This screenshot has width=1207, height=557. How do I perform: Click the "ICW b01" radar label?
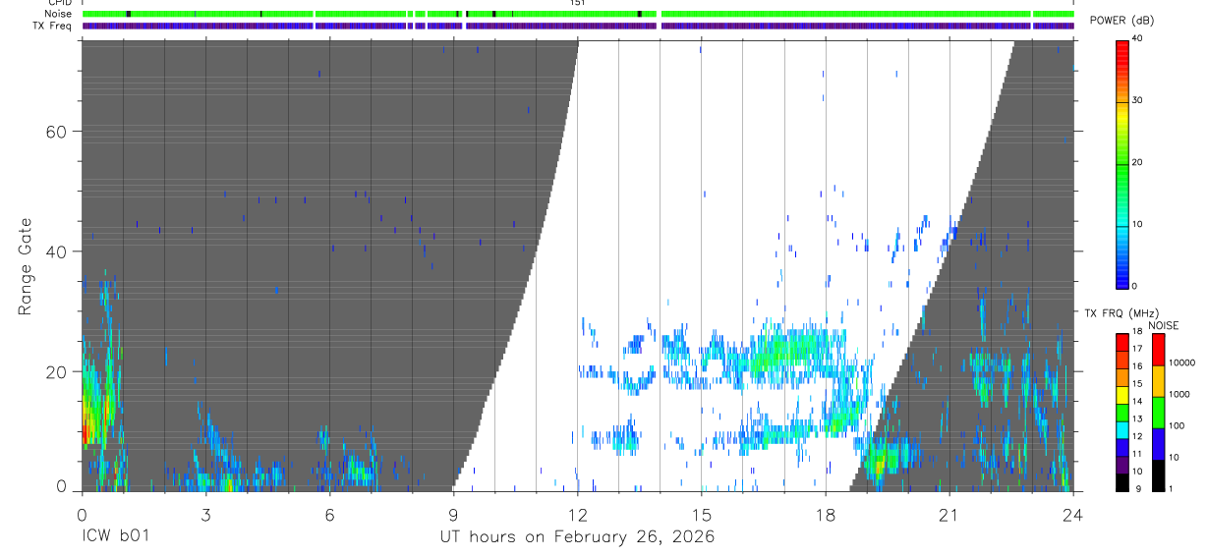tap(116, 537)
